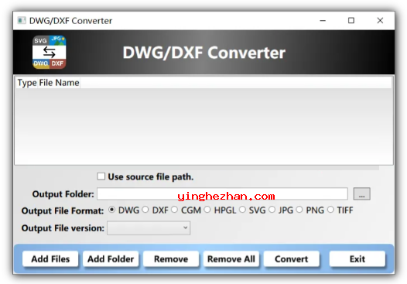The image size is (407, 284).
Task: Sort by File Name column header
Action: coord(59,83)
